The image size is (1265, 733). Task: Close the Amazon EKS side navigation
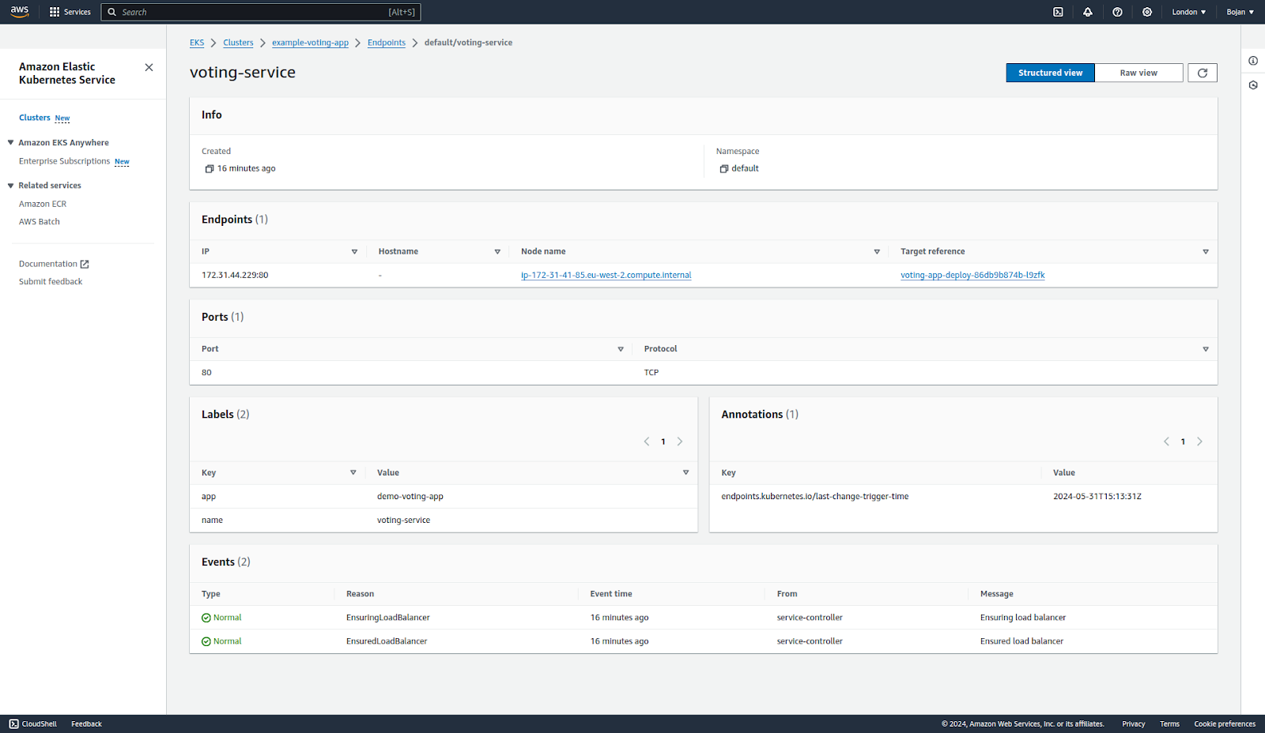click(149, 67)
